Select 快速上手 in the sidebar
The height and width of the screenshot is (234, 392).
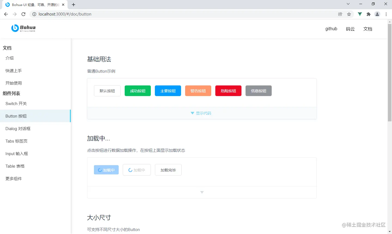tap(35, 70)
